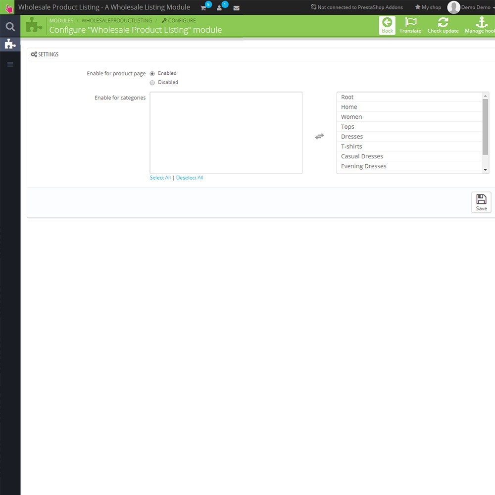The height and width of the screenshot is (495, 495).
Task: Click the CONFIGURE breadcrumb
Action: pos(179,20)
